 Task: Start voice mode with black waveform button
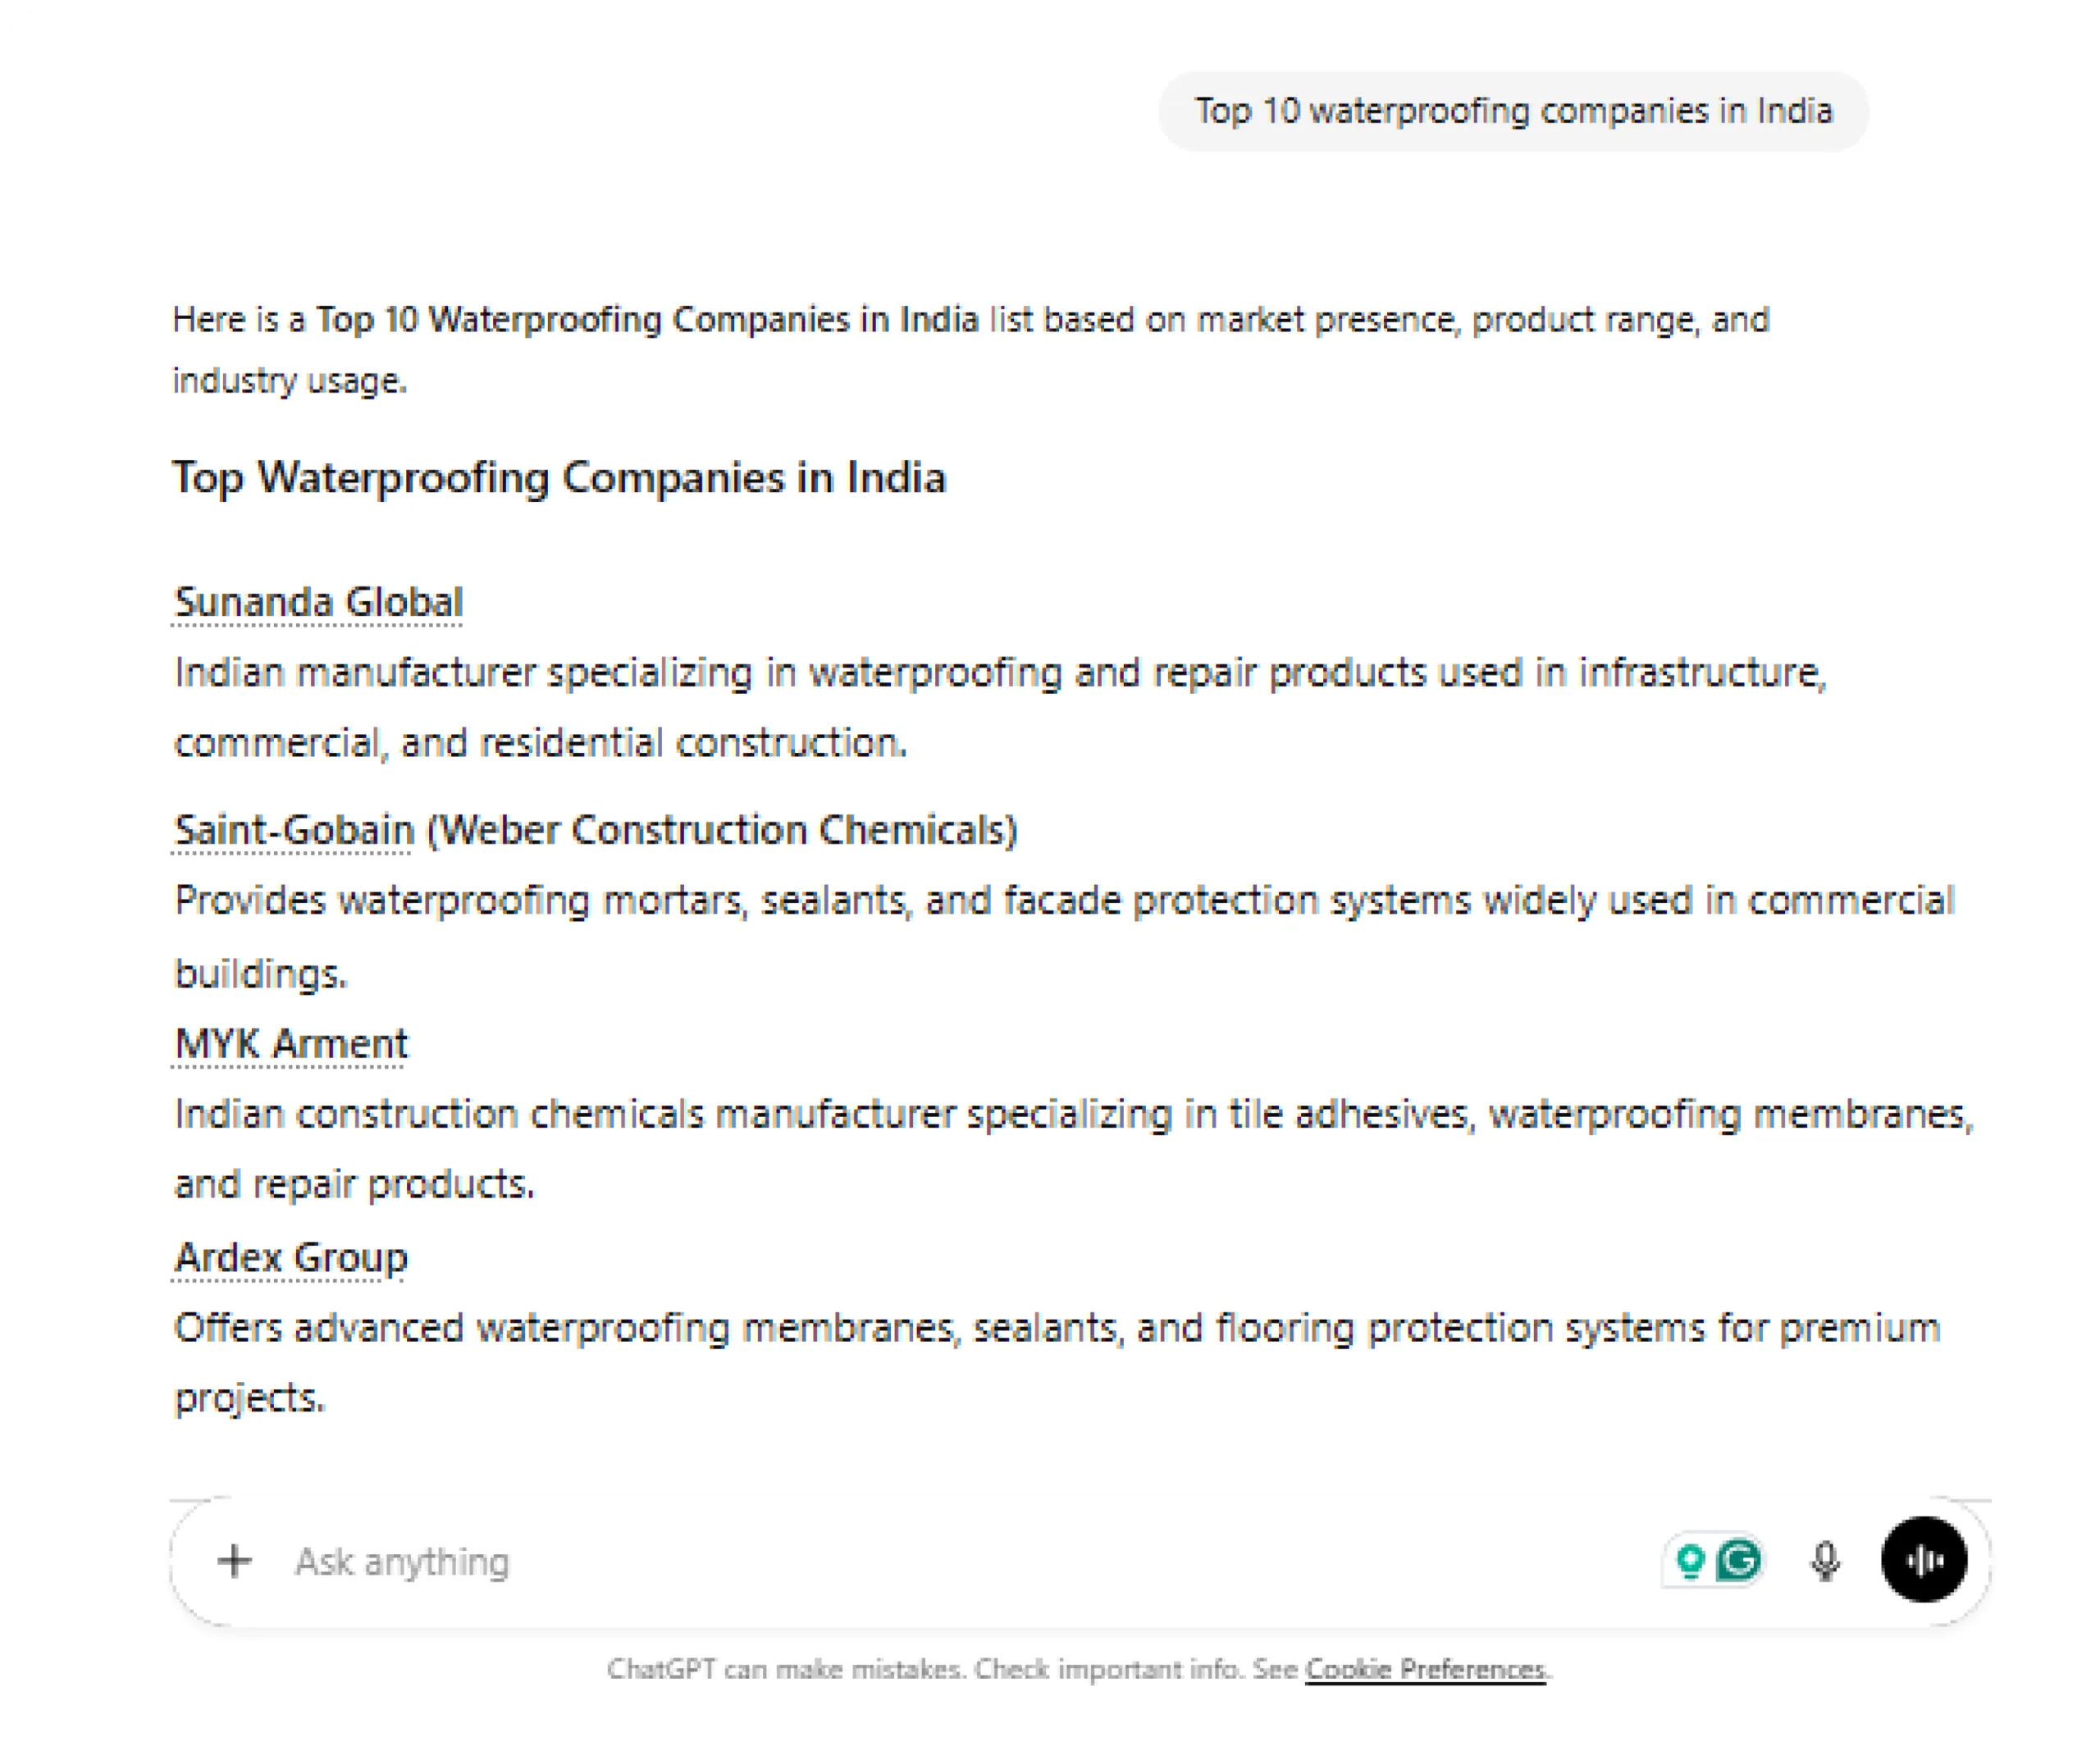[1924, 1560]
